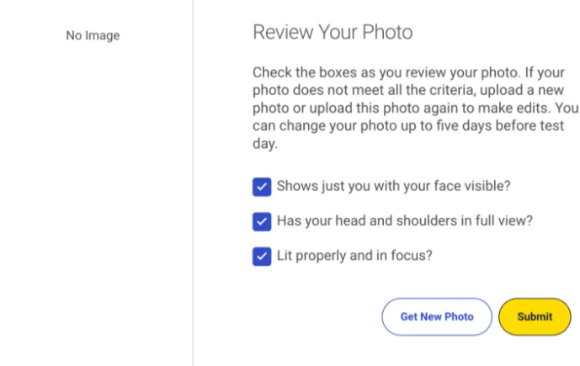Uncheck the 'Lit properly and in focus?' box
This screenshot has width=580, height=366.
[x=262, y=256]
